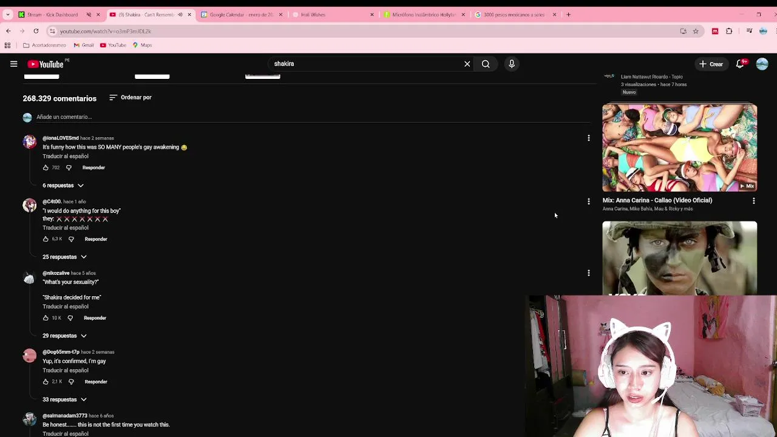This screenshot has height=437, width=777.
Task: Run the search with the magnifier button
Action: click(486, 64)
